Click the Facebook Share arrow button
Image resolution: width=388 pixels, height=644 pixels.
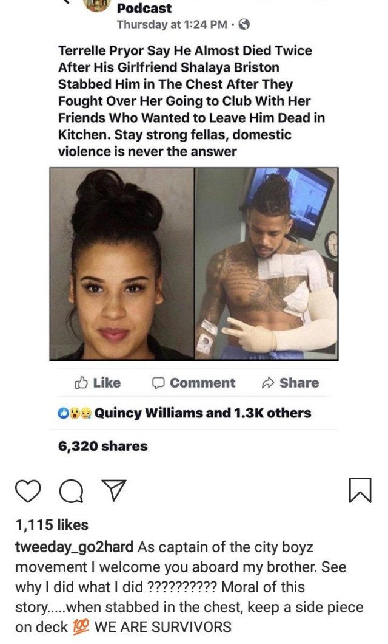pyautogui.click(x=290, y=383)
